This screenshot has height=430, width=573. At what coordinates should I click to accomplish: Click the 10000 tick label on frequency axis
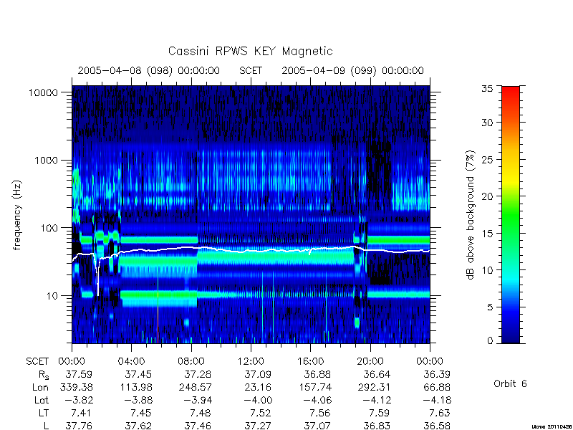(43, 93)
